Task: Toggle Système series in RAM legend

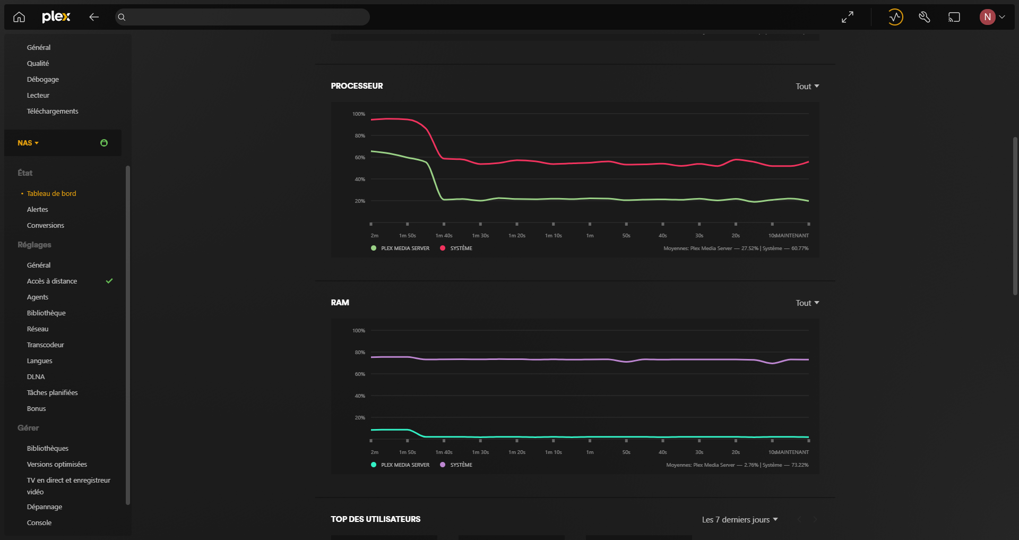Action: pyautogui.click(x=456, y=465)
